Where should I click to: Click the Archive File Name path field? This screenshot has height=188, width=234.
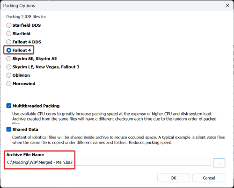109,162
